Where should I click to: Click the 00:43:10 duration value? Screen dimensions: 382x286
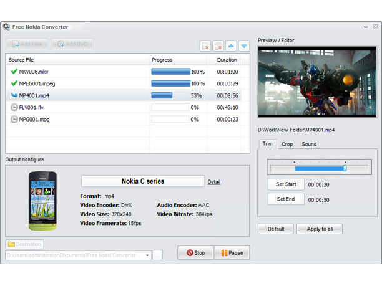pyautogui.click(x=227, y=108)
